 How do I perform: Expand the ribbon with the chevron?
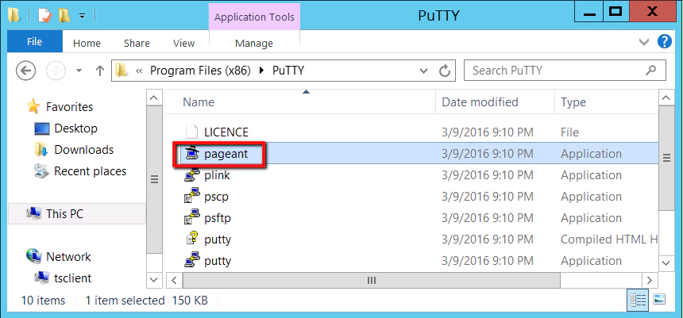[644, 42]
